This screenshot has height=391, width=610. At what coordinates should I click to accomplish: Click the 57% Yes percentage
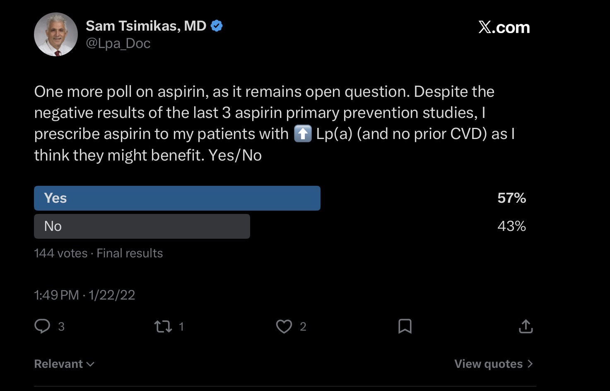tap(511, 198)
